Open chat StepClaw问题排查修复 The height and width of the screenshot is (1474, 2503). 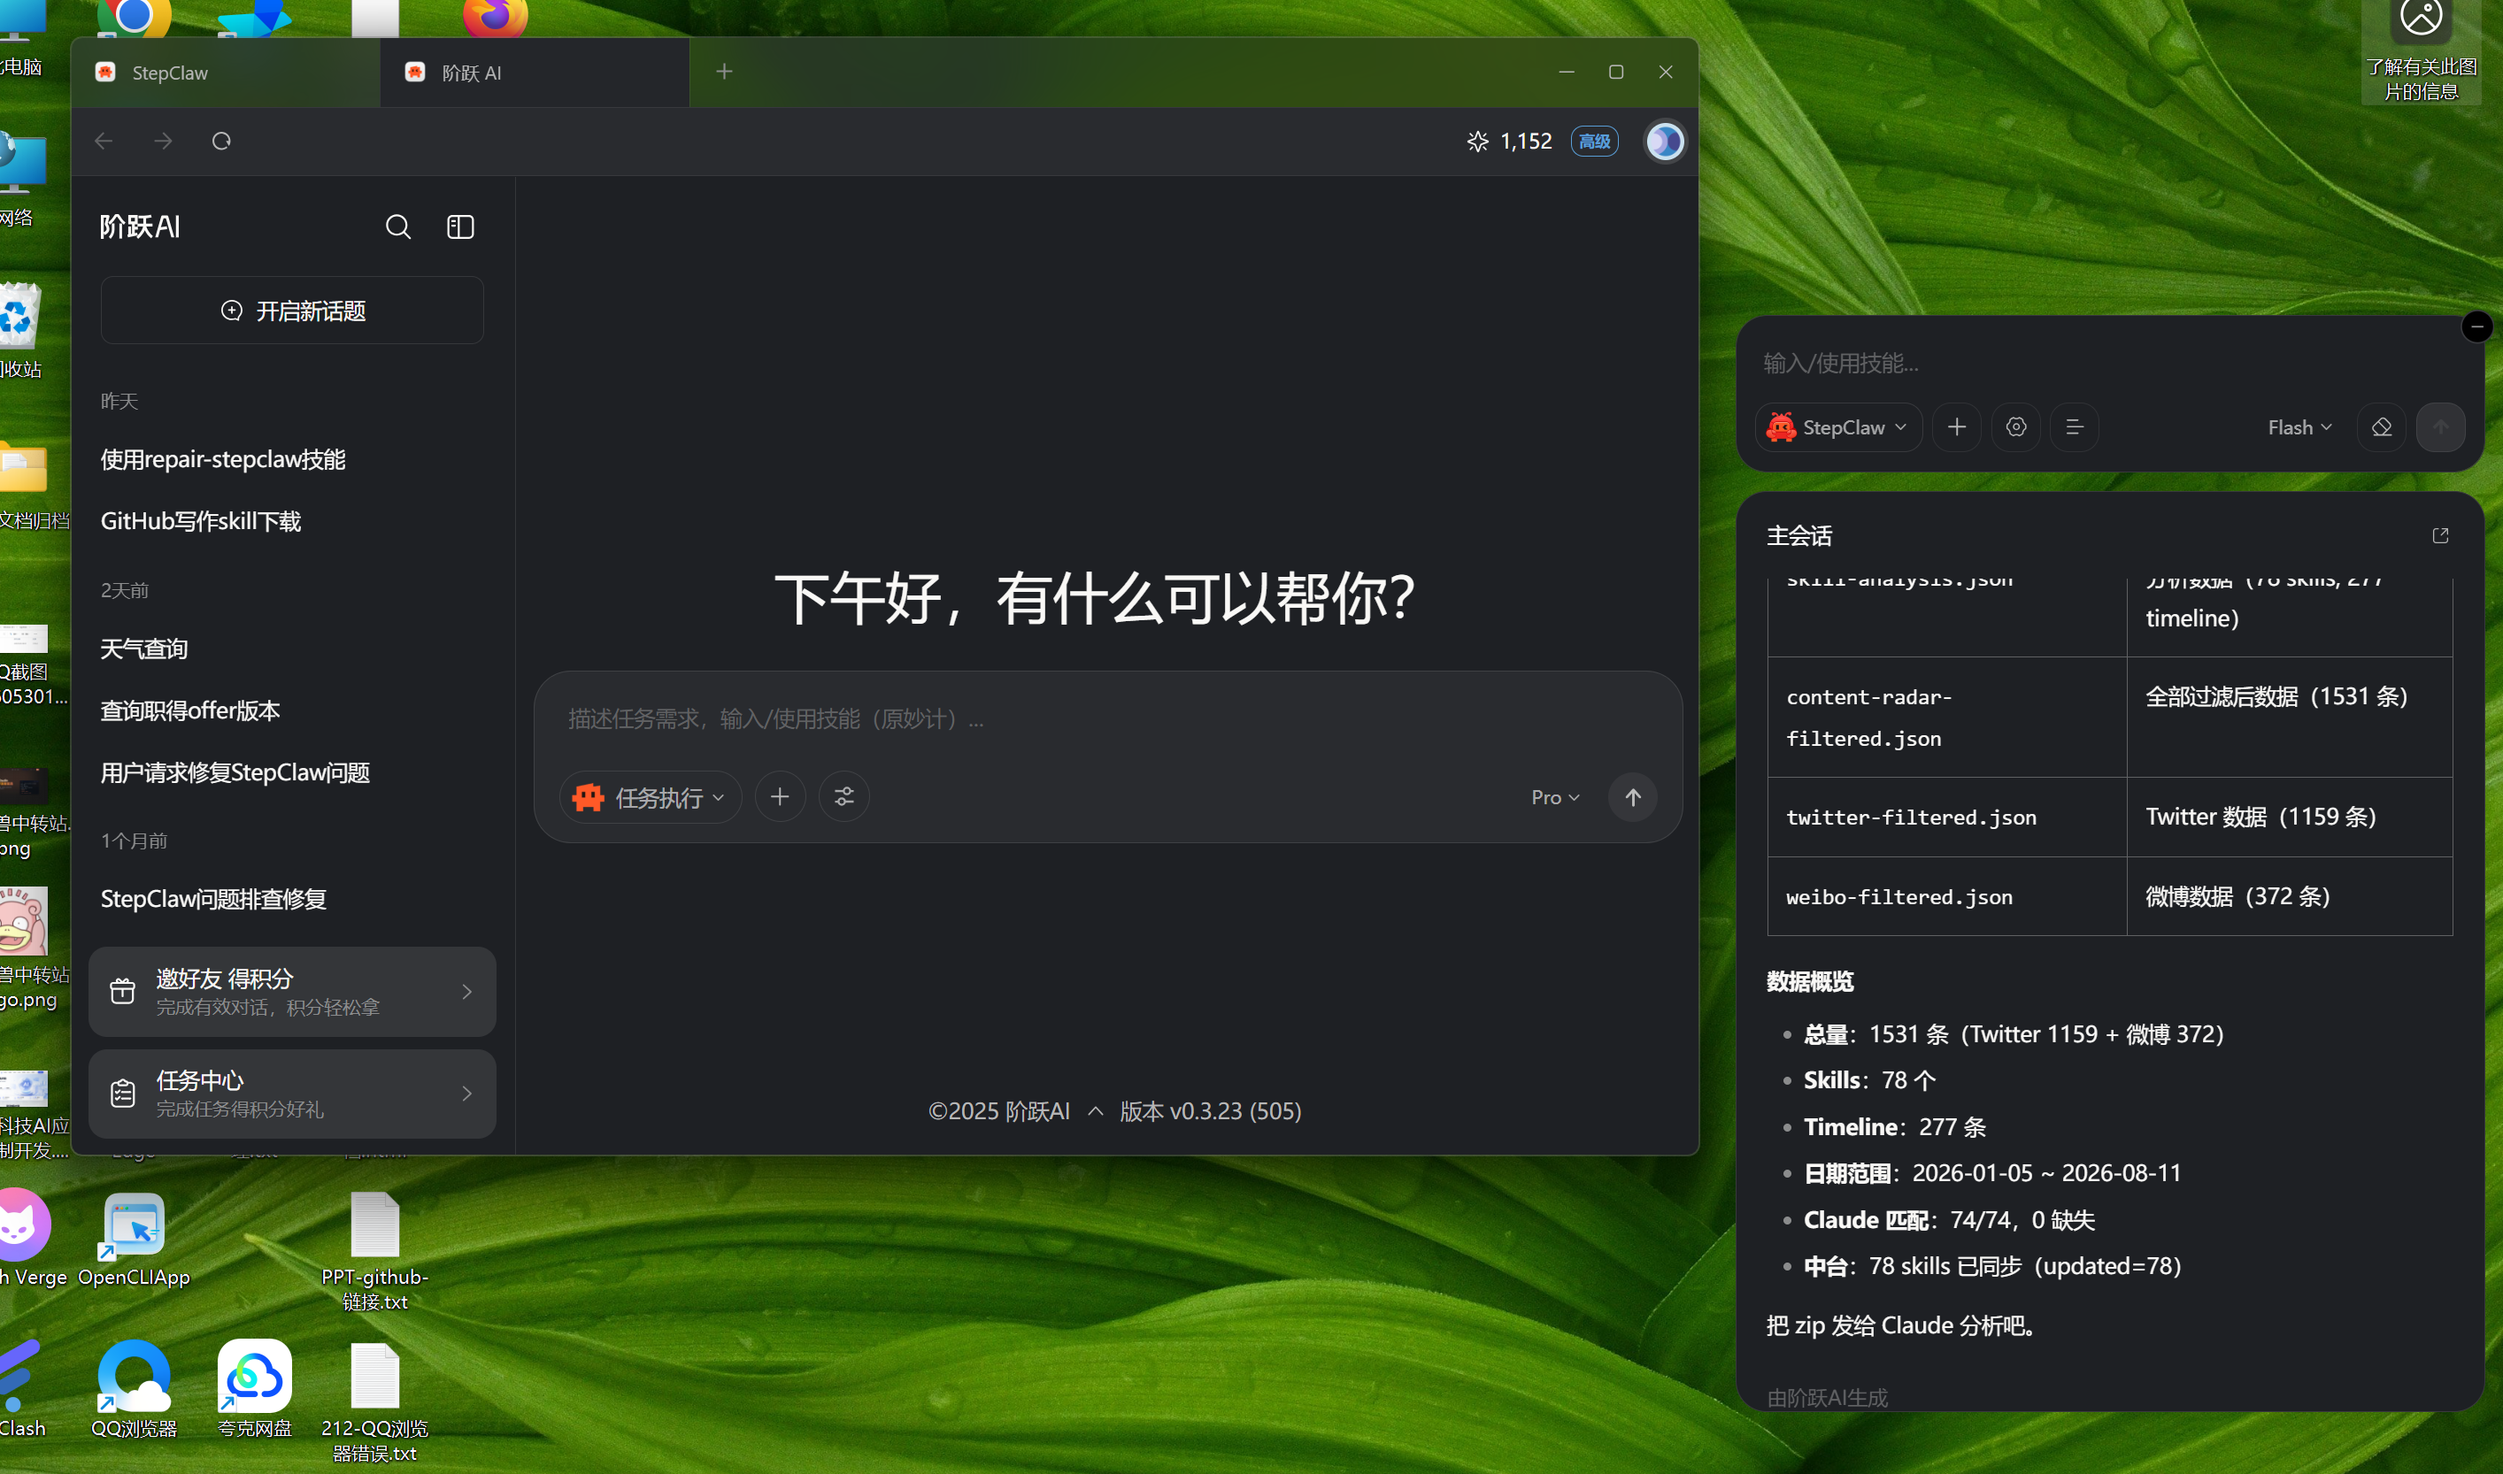point(213,899)
